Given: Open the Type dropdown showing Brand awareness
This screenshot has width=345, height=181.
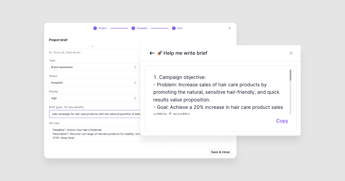Looking at the screenshot, I should tap(94, 67).
